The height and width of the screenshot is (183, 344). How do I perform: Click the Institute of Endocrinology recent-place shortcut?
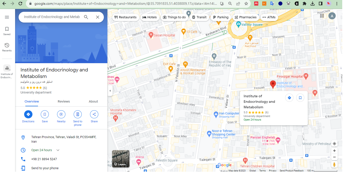7,71
